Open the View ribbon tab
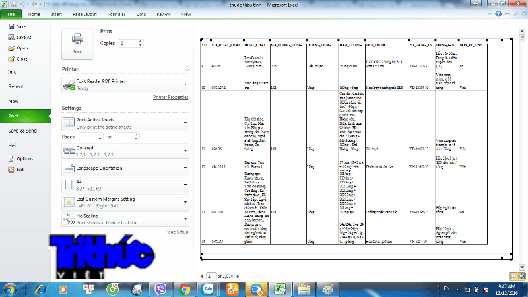 [186, 14]
